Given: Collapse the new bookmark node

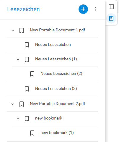Looking at the screenshot, I should pyautogui.click(x=18, y=119).
